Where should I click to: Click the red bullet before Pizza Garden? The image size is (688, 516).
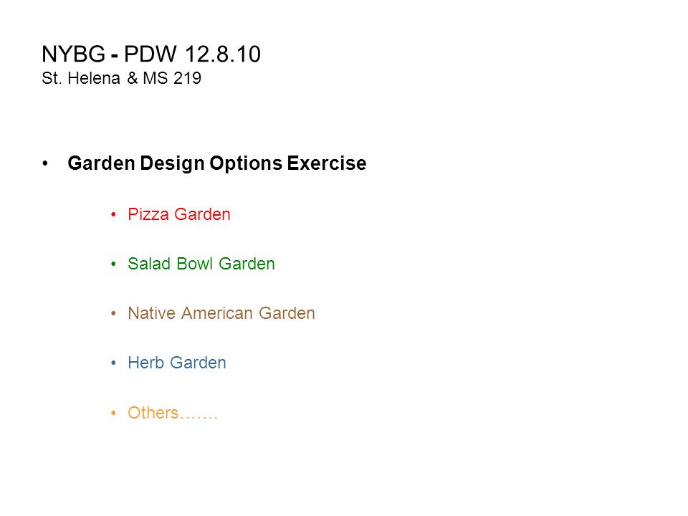tap(114, 214)
